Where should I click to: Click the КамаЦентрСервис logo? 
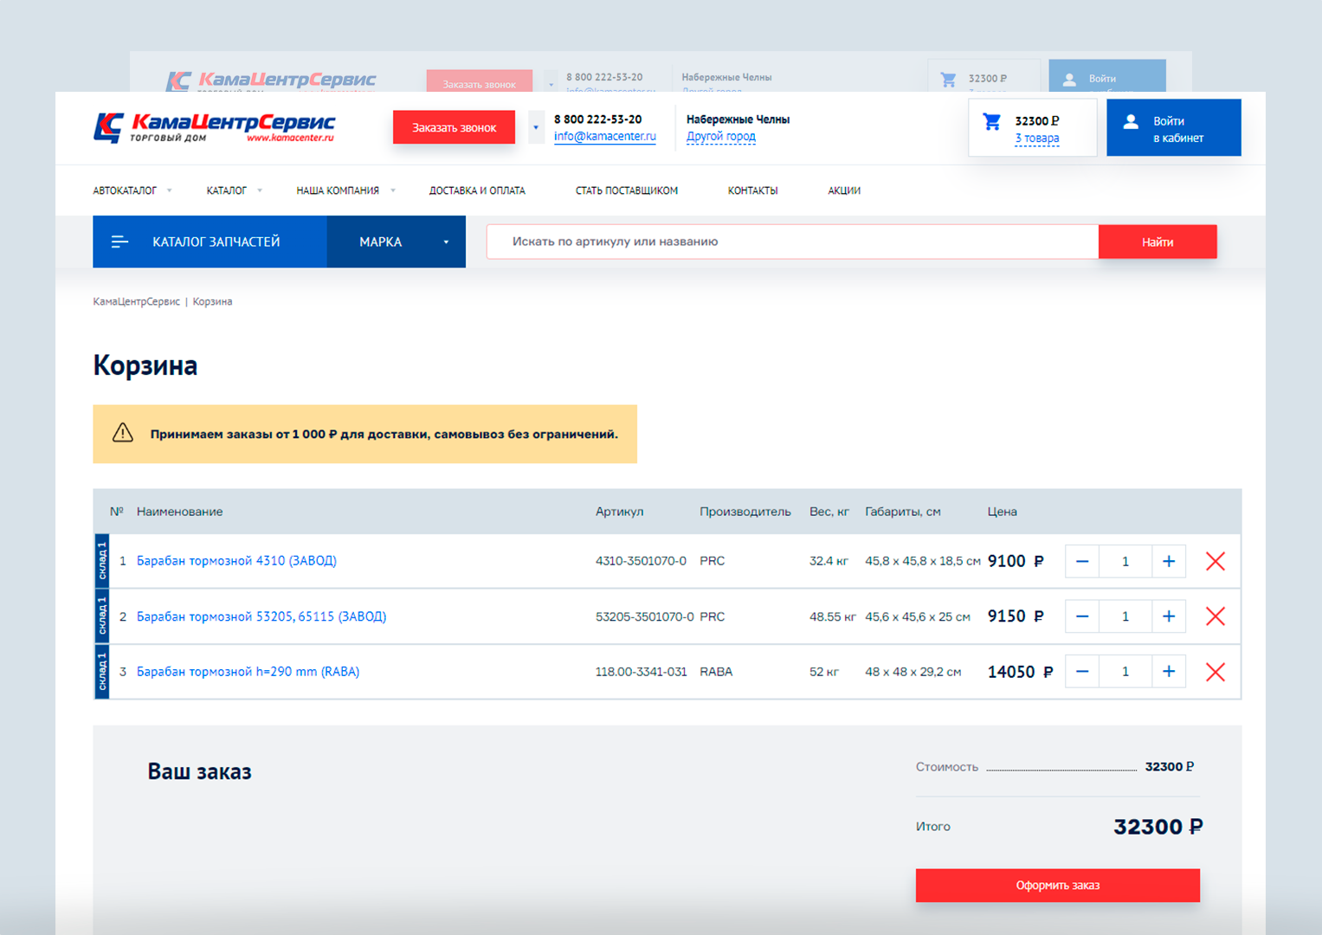[x=214, y=127]
